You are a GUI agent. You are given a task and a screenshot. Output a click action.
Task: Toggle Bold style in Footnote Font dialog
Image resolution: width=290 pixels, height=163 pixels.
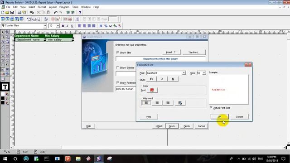point(151,79)
